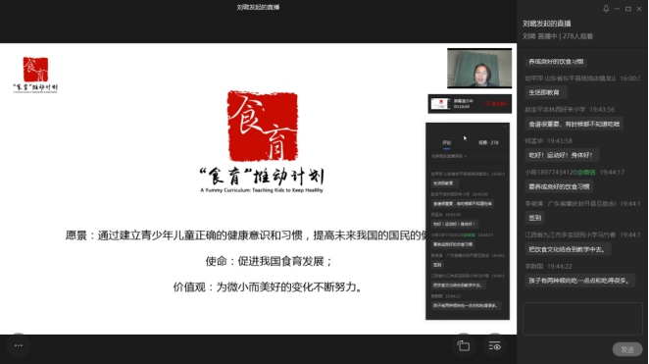Minimize the floating comment panel
The image size is (649, 364).
tap(505, 126)
